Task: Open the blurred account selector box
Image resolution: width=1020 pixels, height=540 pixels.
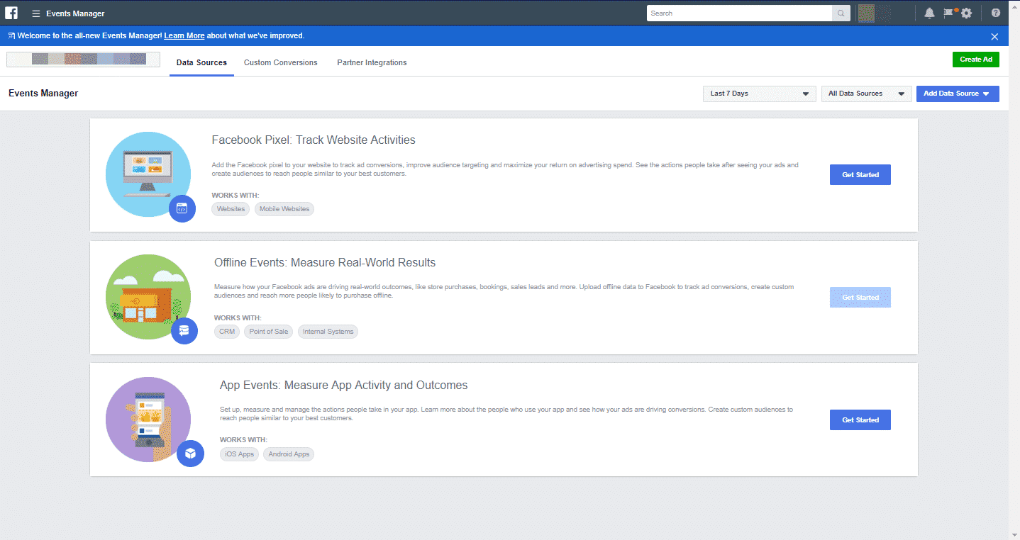Action: tap(83, 60)
